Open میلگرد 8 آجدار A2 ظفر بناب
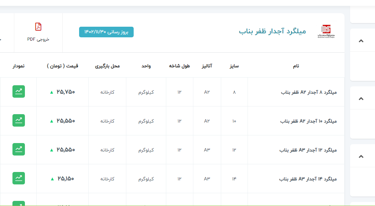The width and height of the screenshot is (375, 206). click(x=308, y=92)
